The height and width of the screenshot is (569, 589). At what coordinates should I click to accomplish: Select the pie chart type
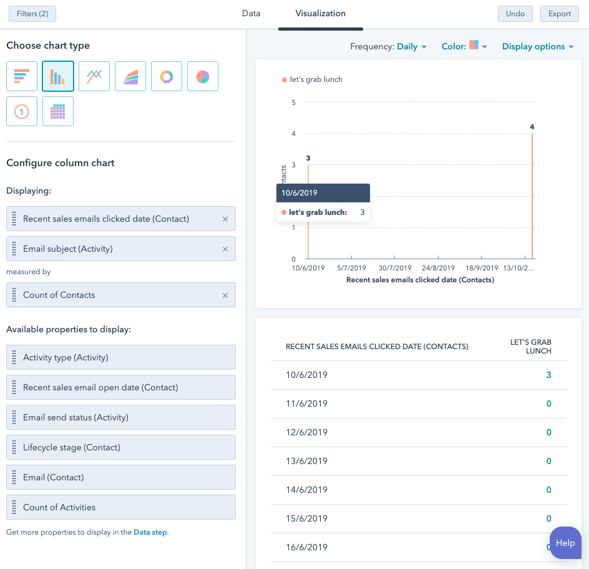point(202,75)
